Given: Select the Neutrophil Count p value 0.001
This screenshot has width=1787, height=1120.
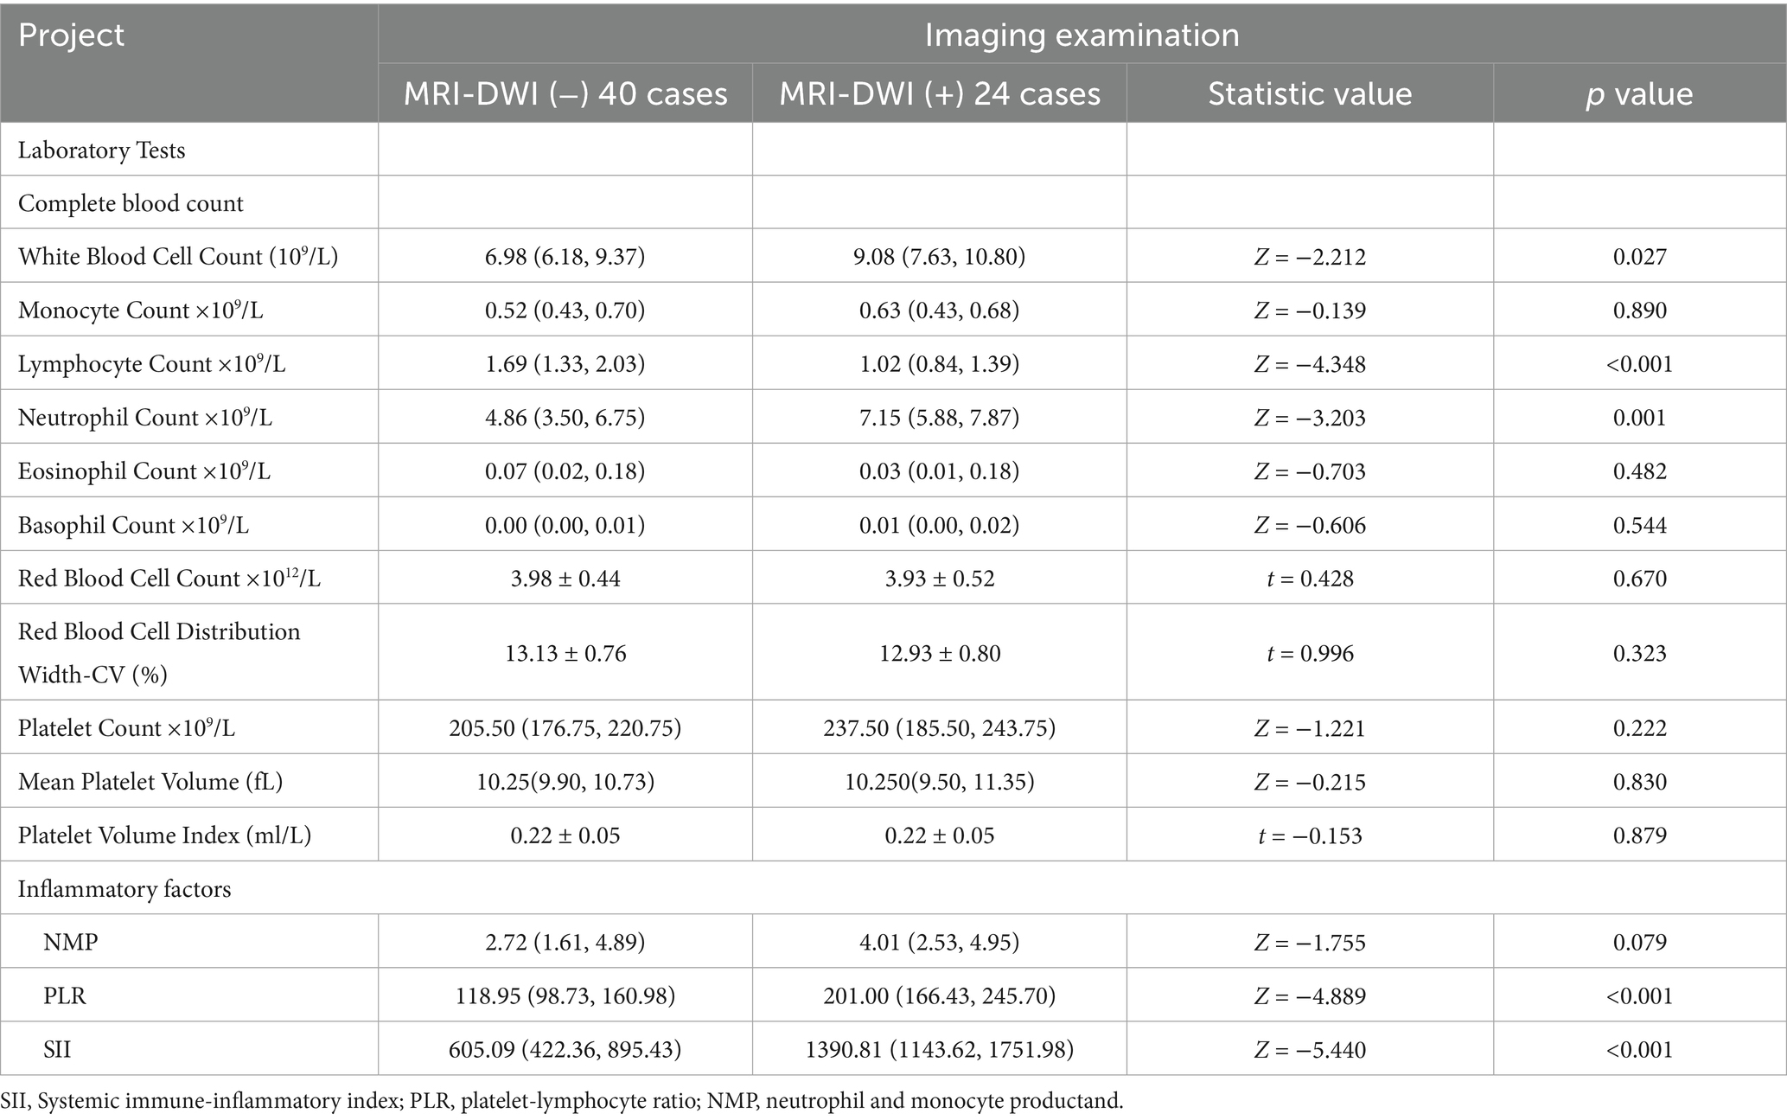Looking at the screenshot, I should (x=1639, y=418).
